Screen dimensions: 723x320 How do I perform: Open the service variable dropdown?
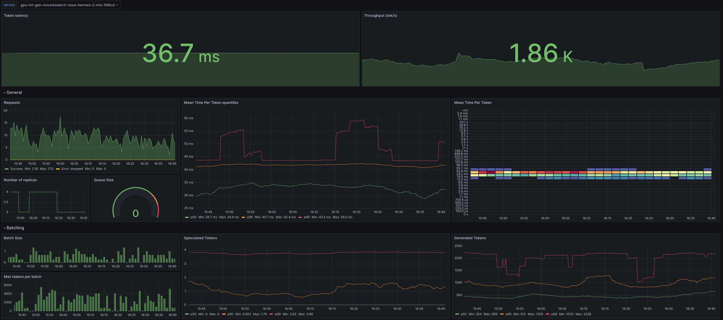(69, 5)
